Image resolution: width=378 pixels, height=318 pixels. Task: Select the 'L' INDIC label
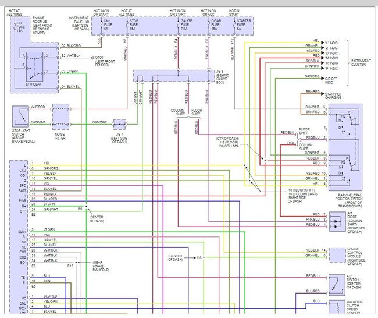click(331, 43)
